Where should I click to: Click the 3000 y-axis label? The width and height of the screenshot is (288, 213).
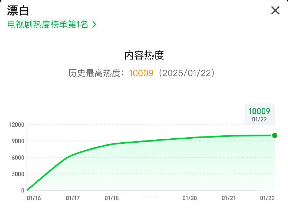pos(18,174)
